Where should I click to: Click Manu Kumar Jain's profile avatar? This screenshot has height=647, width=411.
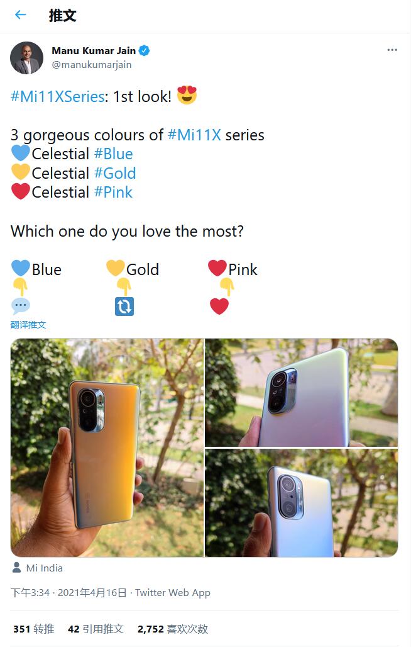(x=27, y=57)
